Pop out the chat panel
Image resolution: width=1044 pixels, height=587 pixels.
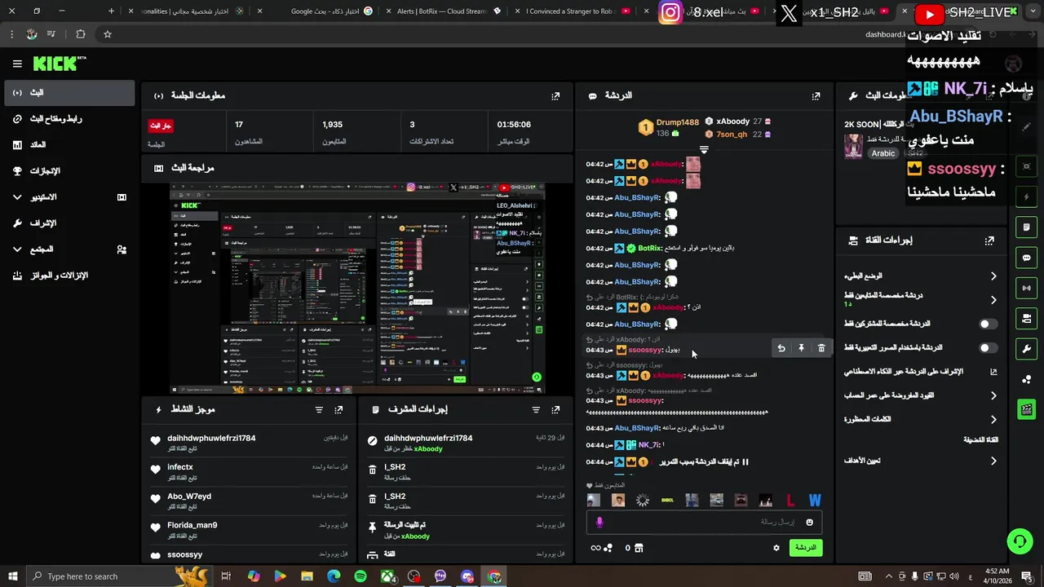tap(816, 95)
